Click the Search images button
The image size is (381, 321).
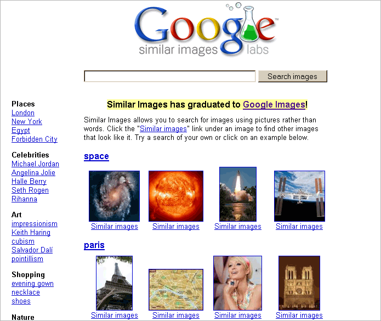(293, 76)
